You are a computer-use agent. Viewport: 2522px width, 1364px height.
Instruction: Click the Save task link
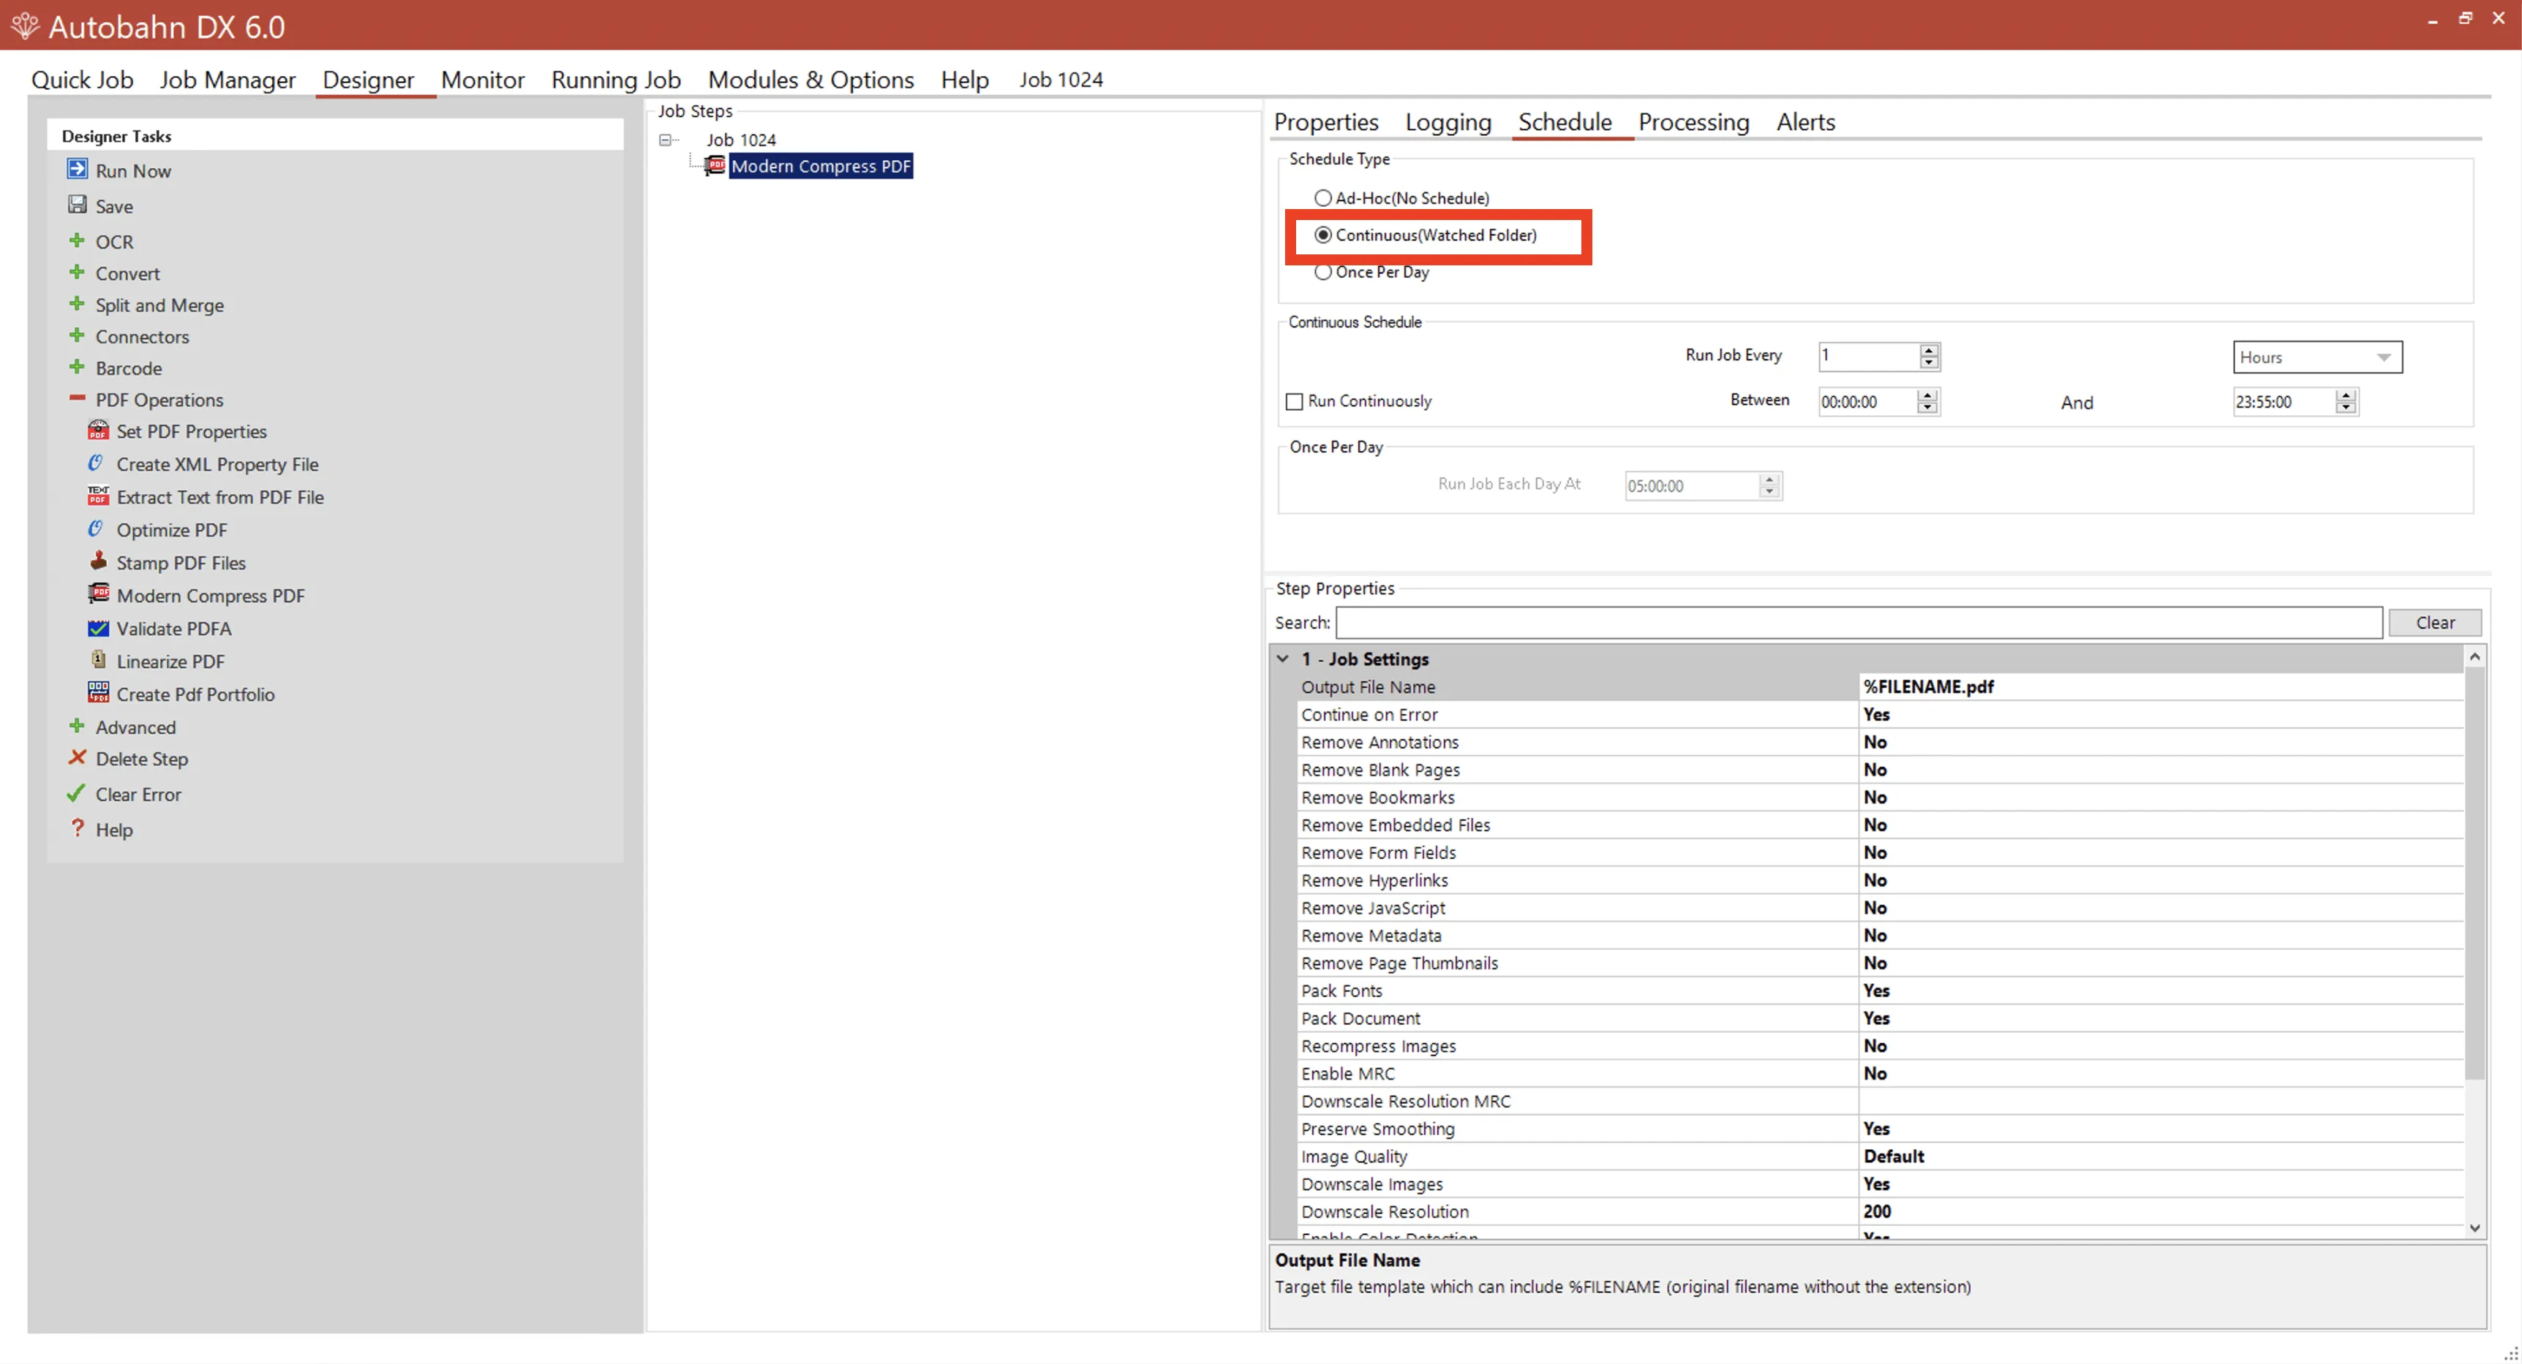point(115,206)
